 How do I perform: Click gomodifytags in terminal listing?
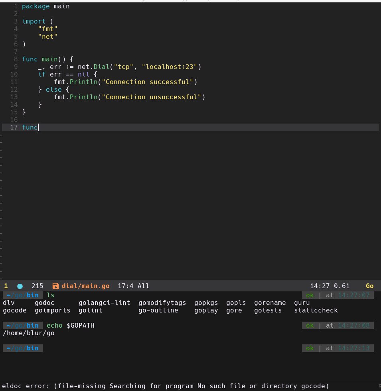click(x=162, y=303)
